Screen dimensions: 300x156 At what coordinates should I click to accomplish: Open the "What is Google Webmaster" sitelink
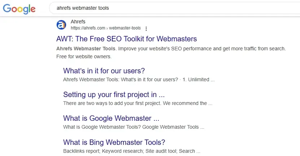(x=111, y=118)
